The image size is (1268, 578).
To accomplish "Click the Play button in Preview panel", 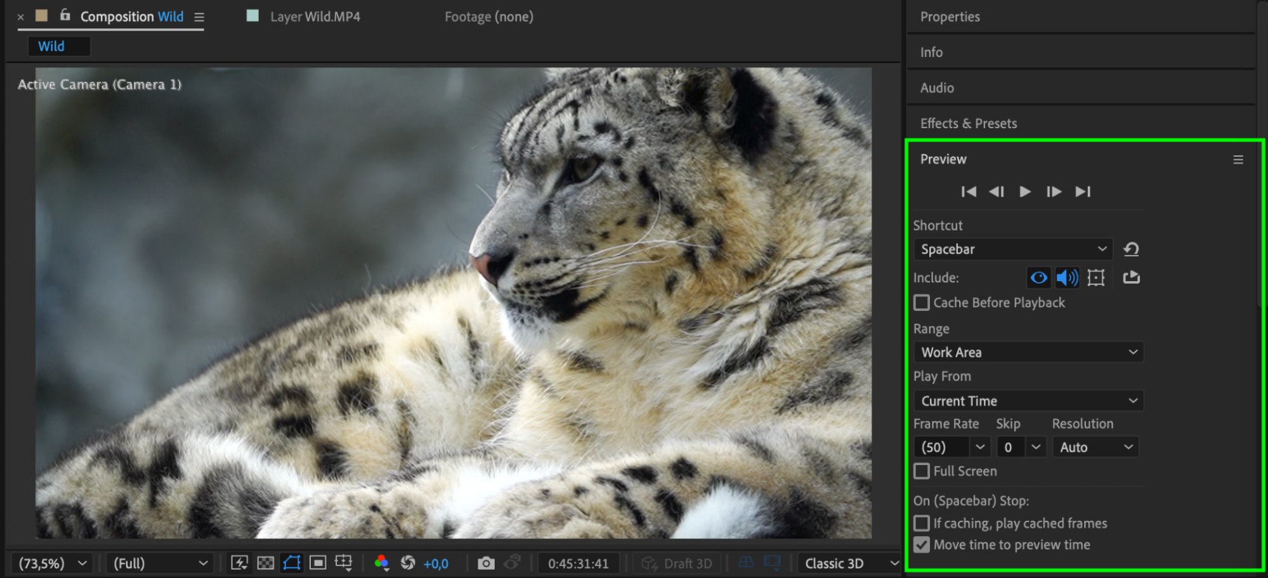I will [1024, 192].
